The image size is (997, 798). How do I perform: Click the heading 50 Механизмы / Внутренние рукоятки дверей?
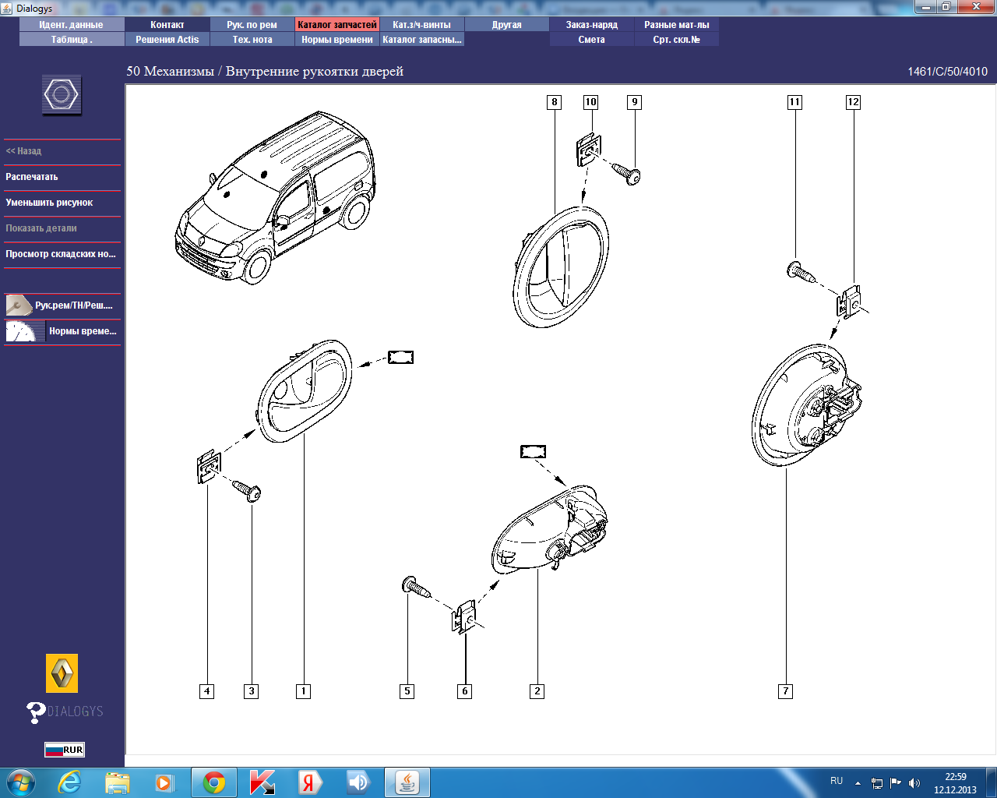point(265,72)
